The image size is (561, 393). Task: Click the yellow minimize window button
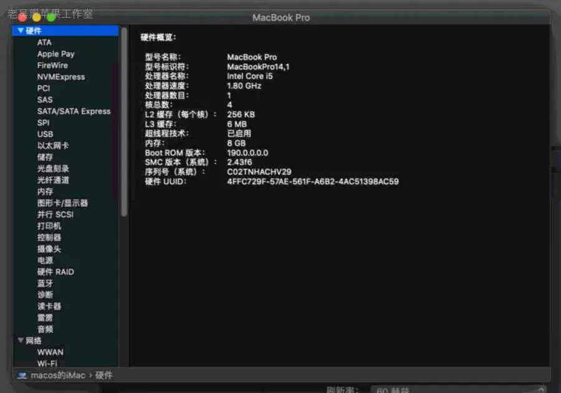(x=37, y=17)
